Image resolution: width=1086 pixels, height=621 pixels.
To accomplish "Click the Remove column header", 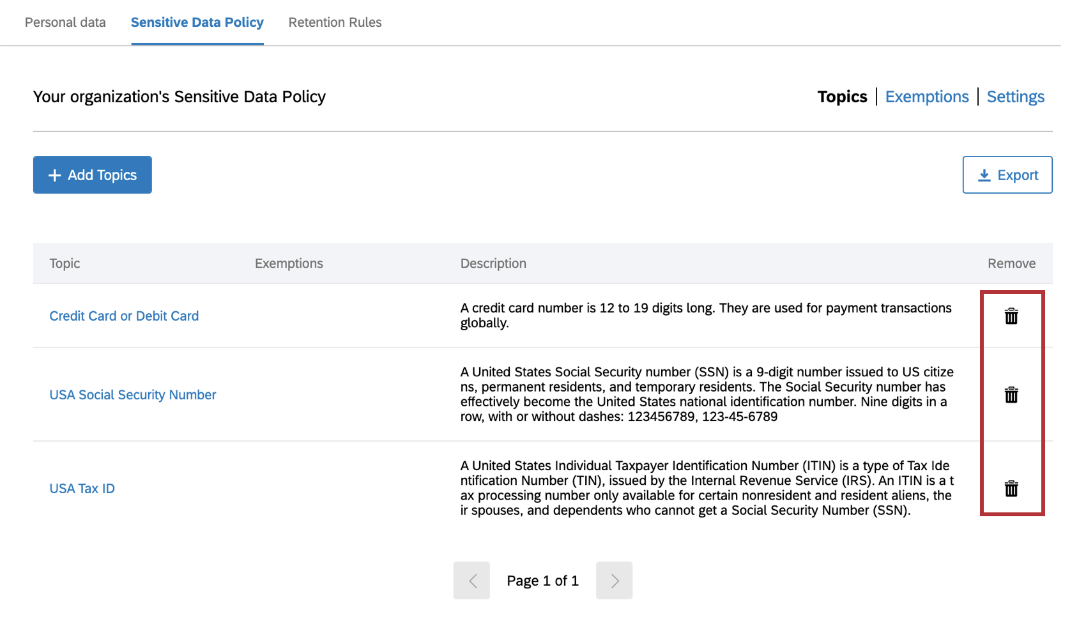I will pos(1011,263).
